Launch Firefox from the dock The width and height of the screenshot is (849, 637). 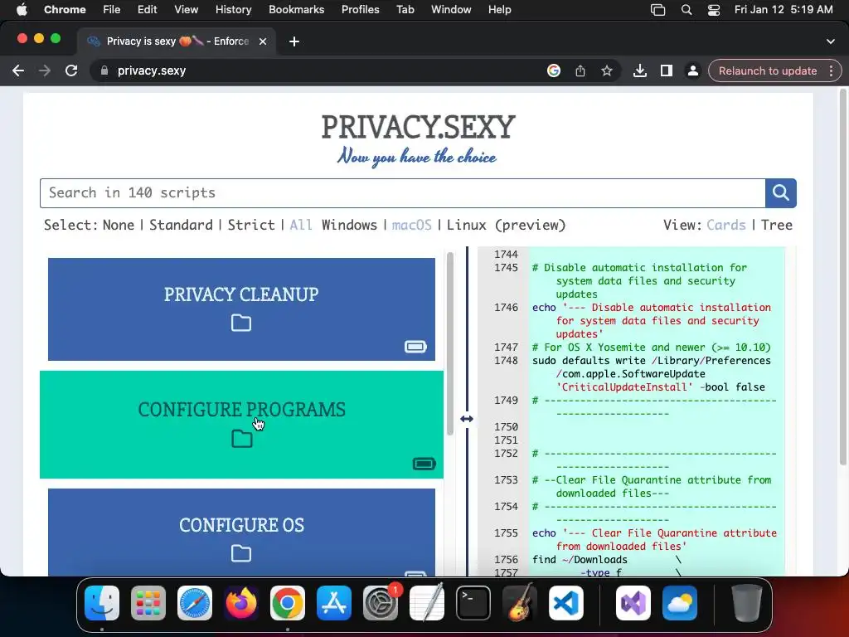[x=241, y=603]
